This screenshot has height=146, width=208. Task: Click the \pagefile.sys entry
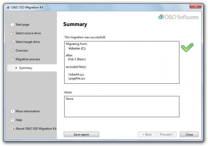77,79
